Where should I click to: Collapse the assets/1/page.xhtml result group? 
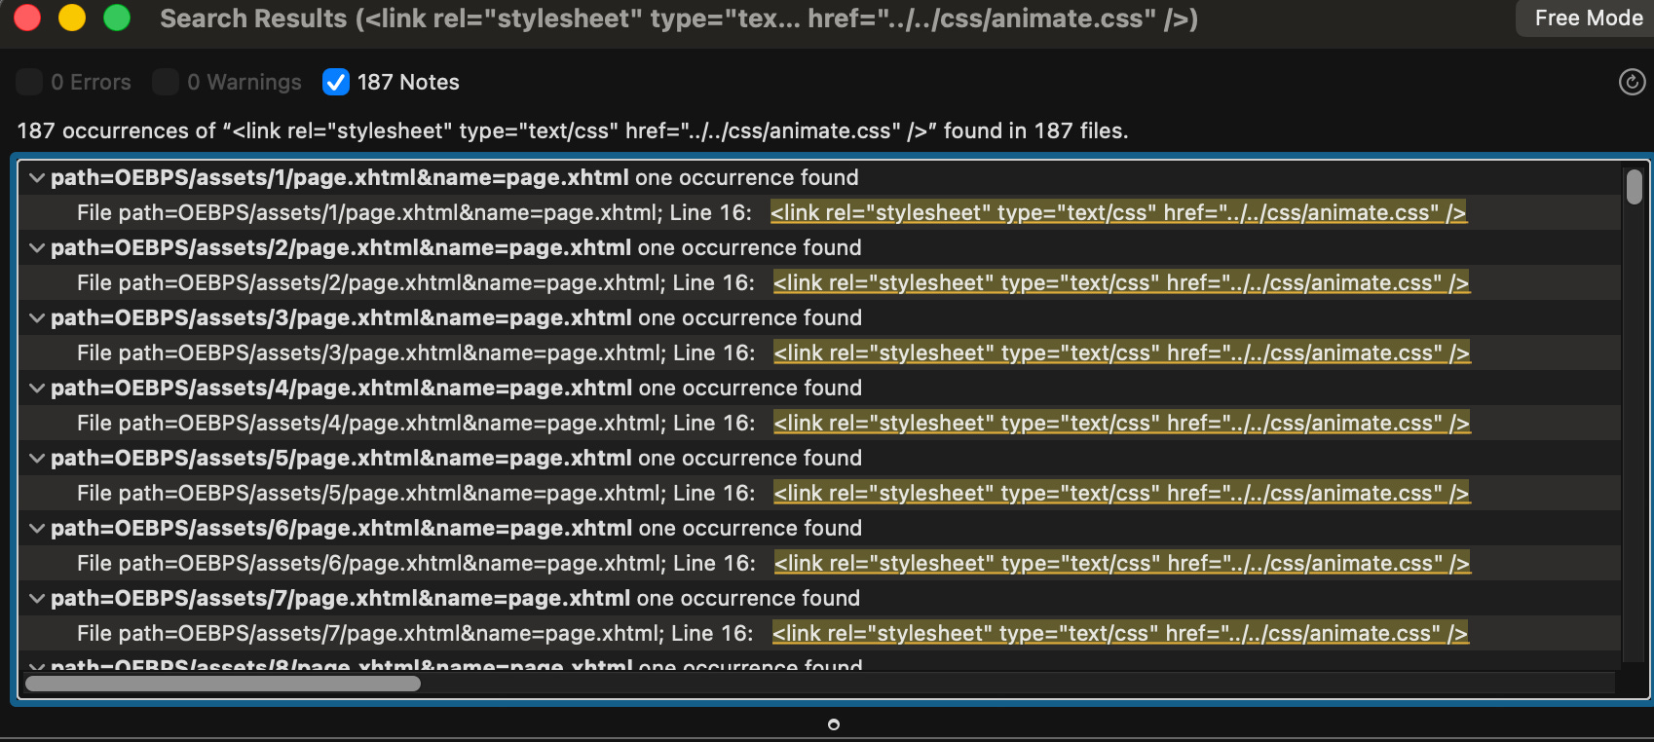click(37, 177)
